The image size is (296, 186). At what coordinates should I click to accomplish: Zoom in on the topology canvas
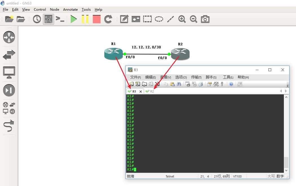click(182, 19)
